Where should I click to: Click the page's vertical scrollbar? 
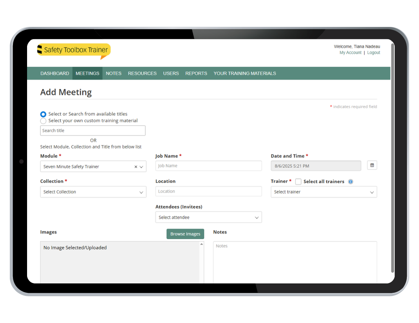pyautogui.click(x=392, y=157)
